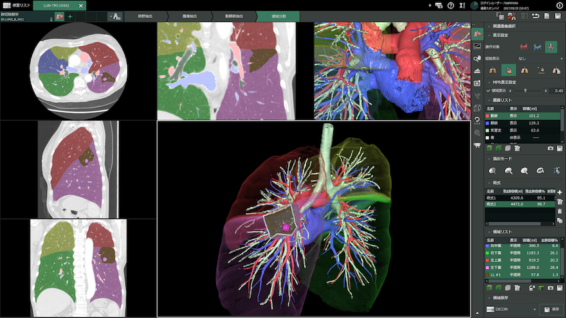Take snapshot with organ list camera icon
566x318 pixels.
pos(550,148)
